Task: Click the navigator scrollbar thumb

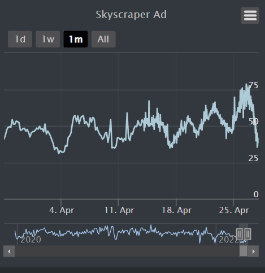Action: (x=244, y=251)
